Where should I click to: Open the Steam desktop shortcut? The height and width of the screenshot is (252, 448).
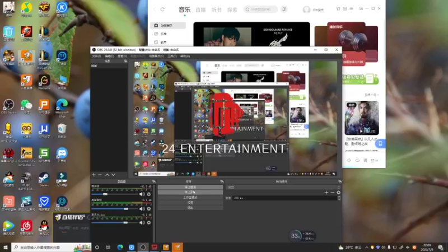[x=44, y=179]
